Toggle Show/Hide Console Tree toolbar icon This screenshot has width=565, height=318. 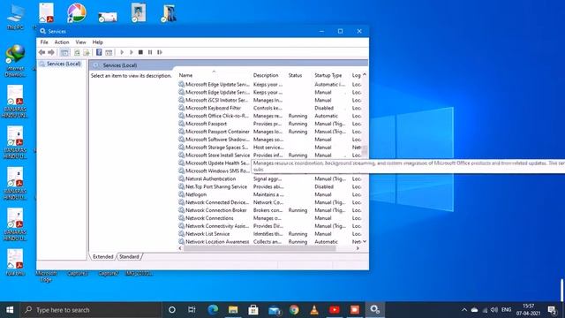pos(64,52)
